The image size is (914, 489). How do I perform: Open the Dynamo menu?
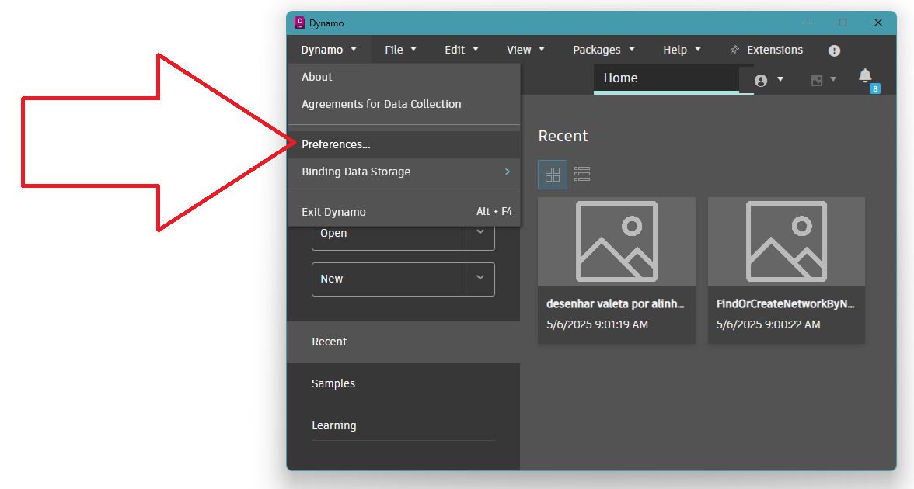[329, 50]
